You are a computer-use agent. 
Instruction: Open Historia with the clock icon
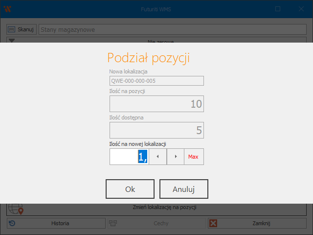[x=56, y=223]
